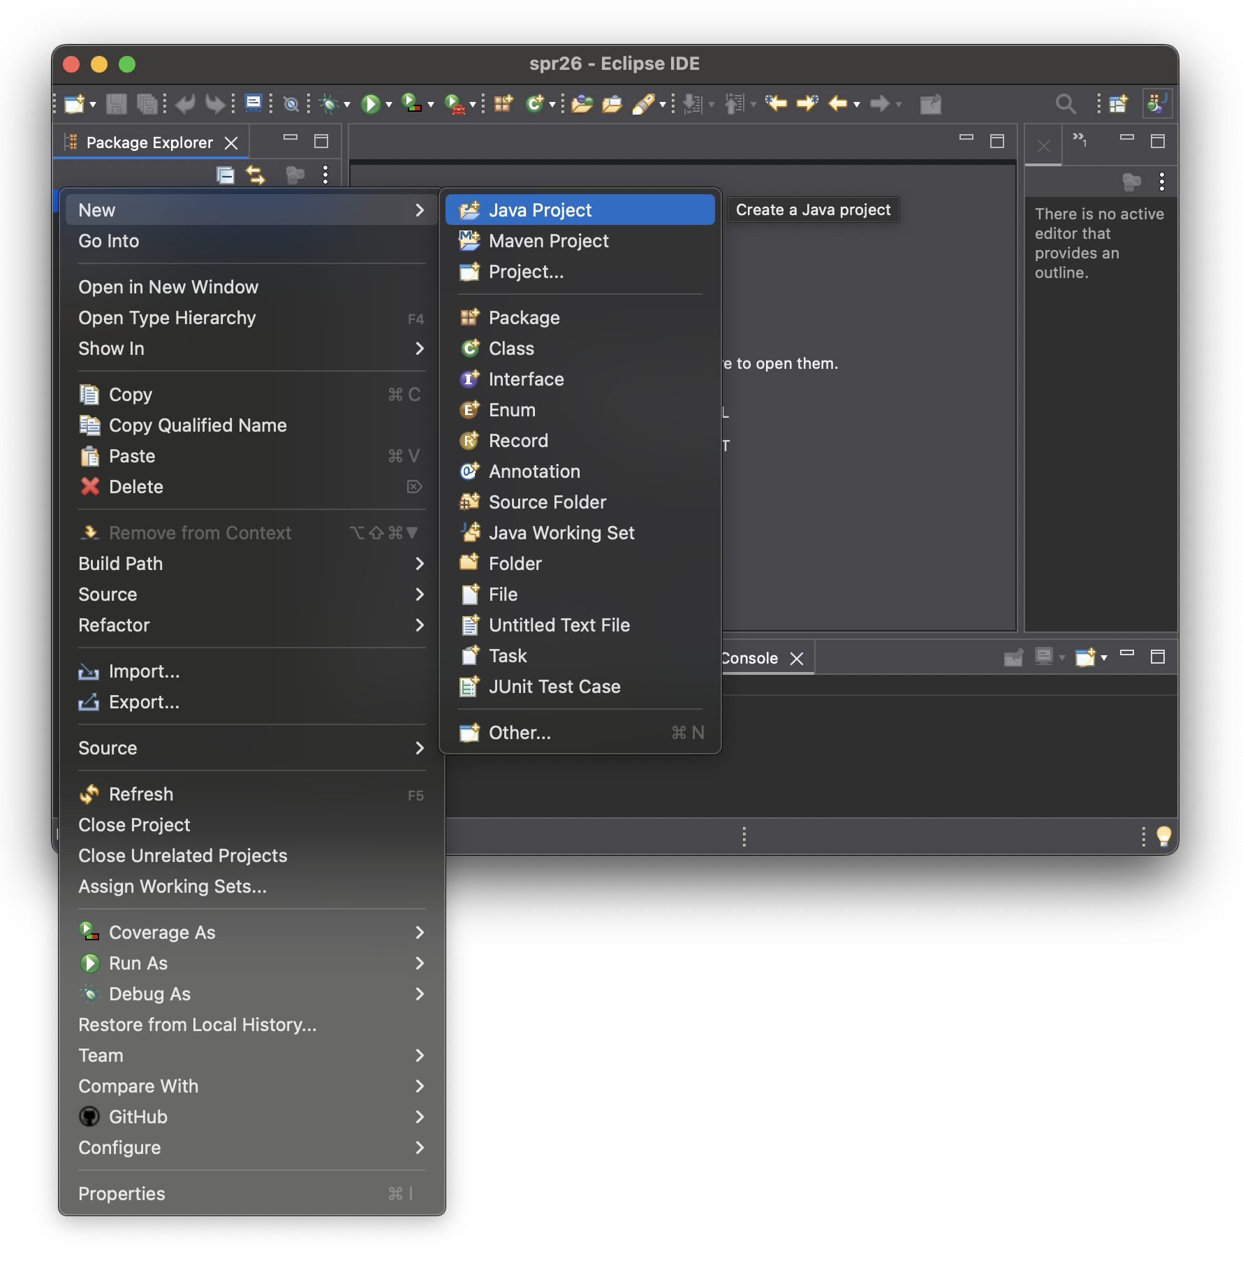This screenshot has height=1263, width=1243.
Task: Click the Search magnifier icon
Action: pos(1065,104)
